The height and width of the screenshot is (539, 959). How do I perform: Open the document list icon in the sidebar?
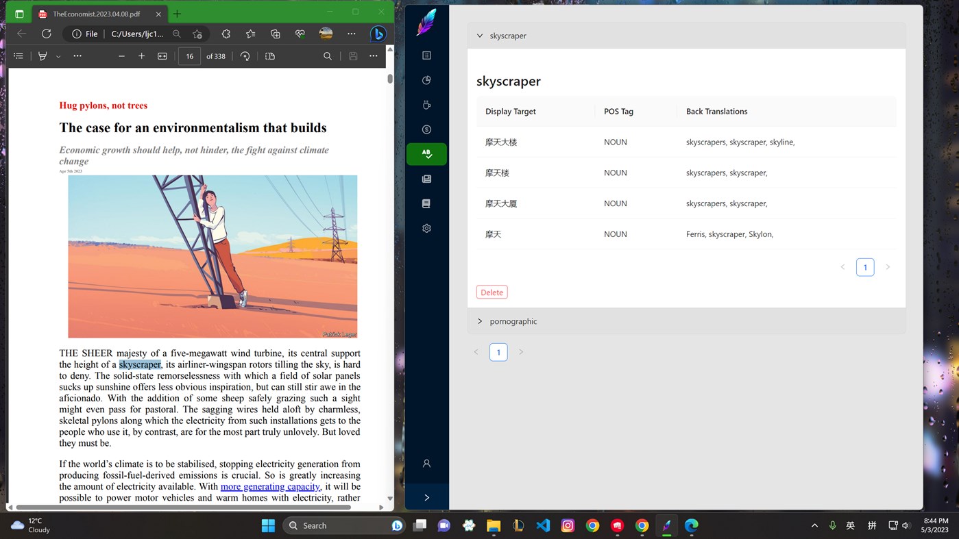coord(426,55)
